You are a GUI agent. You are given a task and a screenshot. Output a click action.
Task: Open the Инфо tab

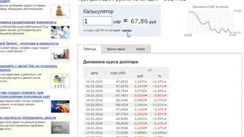[x=141, y=49]
